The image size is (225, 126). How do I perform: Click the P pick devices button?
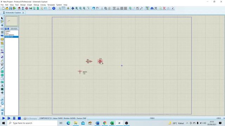tap(6, 29)
